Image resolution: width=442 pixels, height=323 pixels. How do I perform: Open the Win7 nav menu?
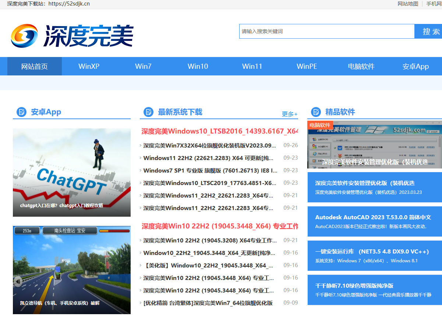143,66
